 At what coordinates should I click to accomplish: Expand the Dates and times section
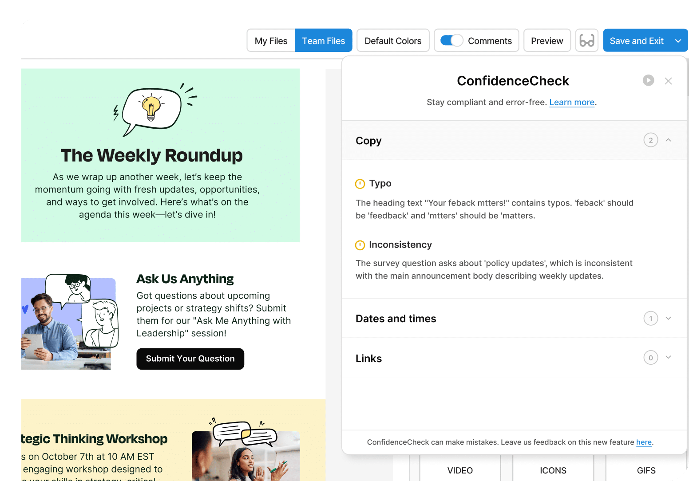pyautogui.click(x=668, y=319)
